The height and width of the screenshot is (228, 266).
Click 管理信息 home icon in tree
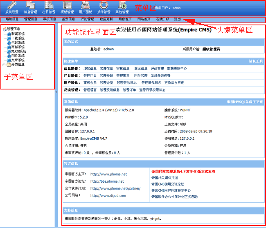click(5, 29)
